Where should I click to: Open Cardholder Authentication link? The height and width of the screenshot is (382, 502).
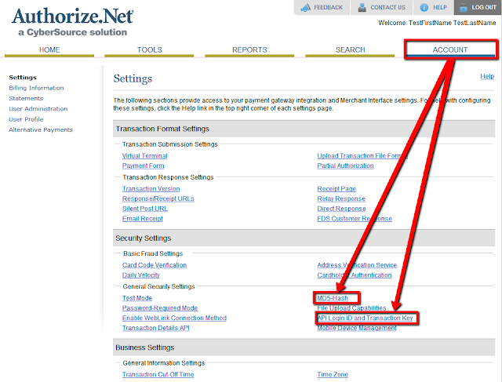pos(355,275)
